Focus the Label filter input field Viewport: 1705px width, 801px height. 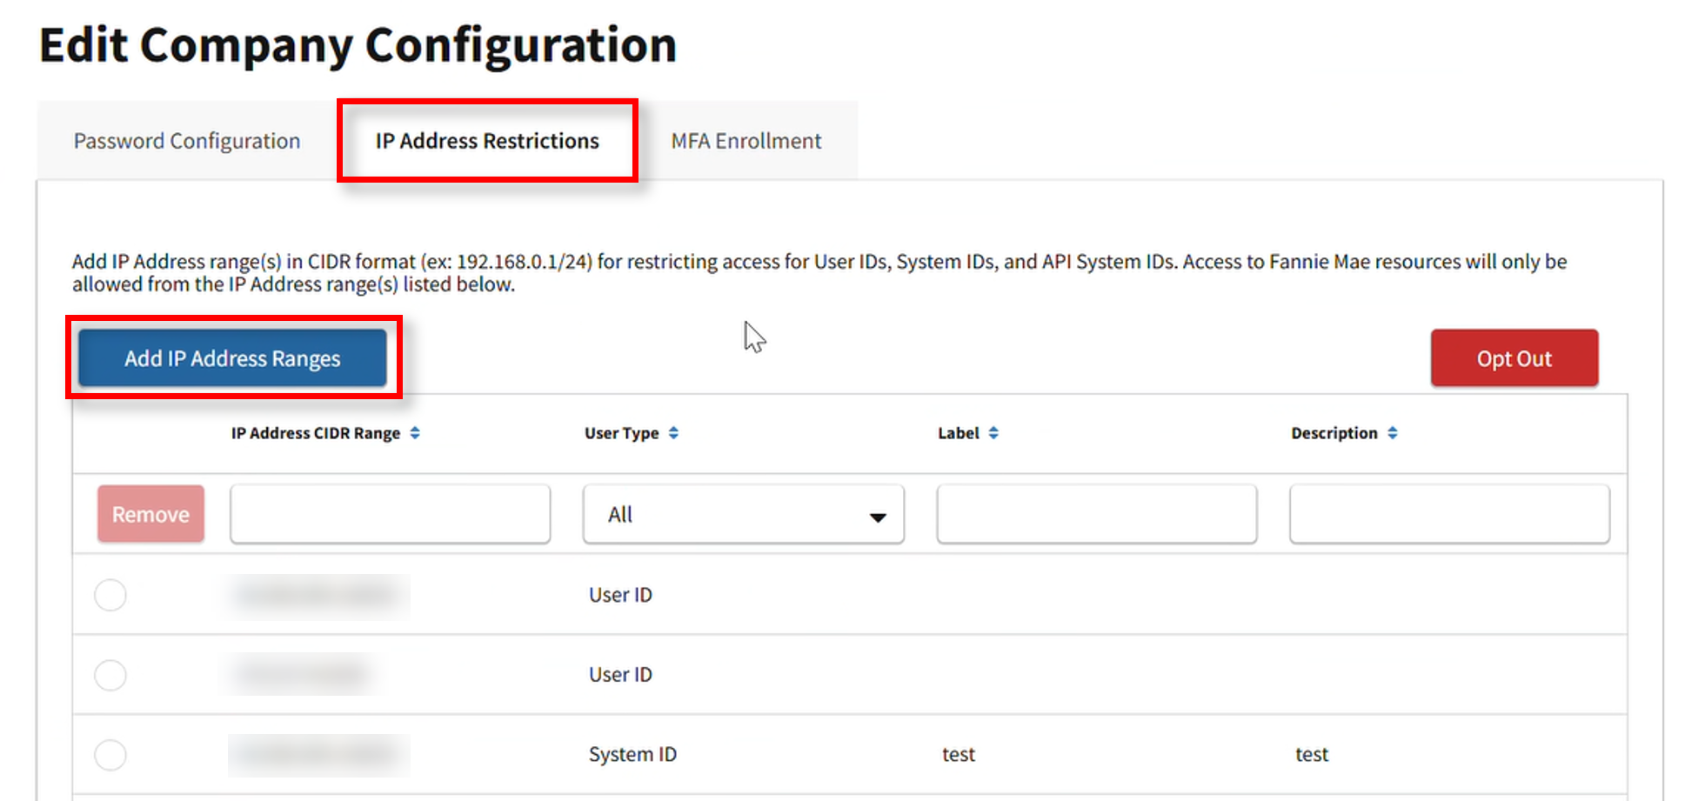tap(1097, 515)
